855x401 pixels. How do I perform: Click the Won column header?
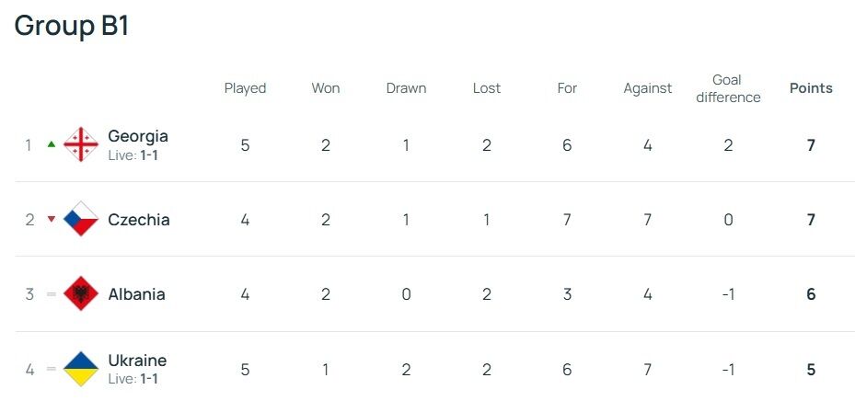(326, 88)
